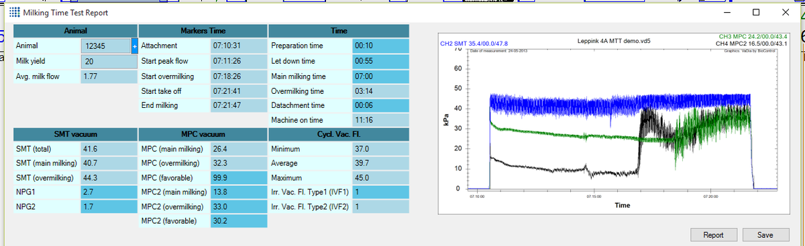Click the Report button
Viewport: 805px width, 246px height.
pos(713,235)
